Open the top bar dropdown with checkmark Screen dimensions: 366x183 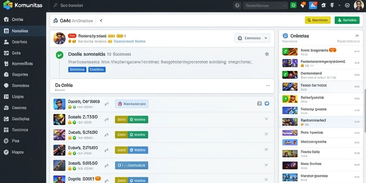point(265,5)
